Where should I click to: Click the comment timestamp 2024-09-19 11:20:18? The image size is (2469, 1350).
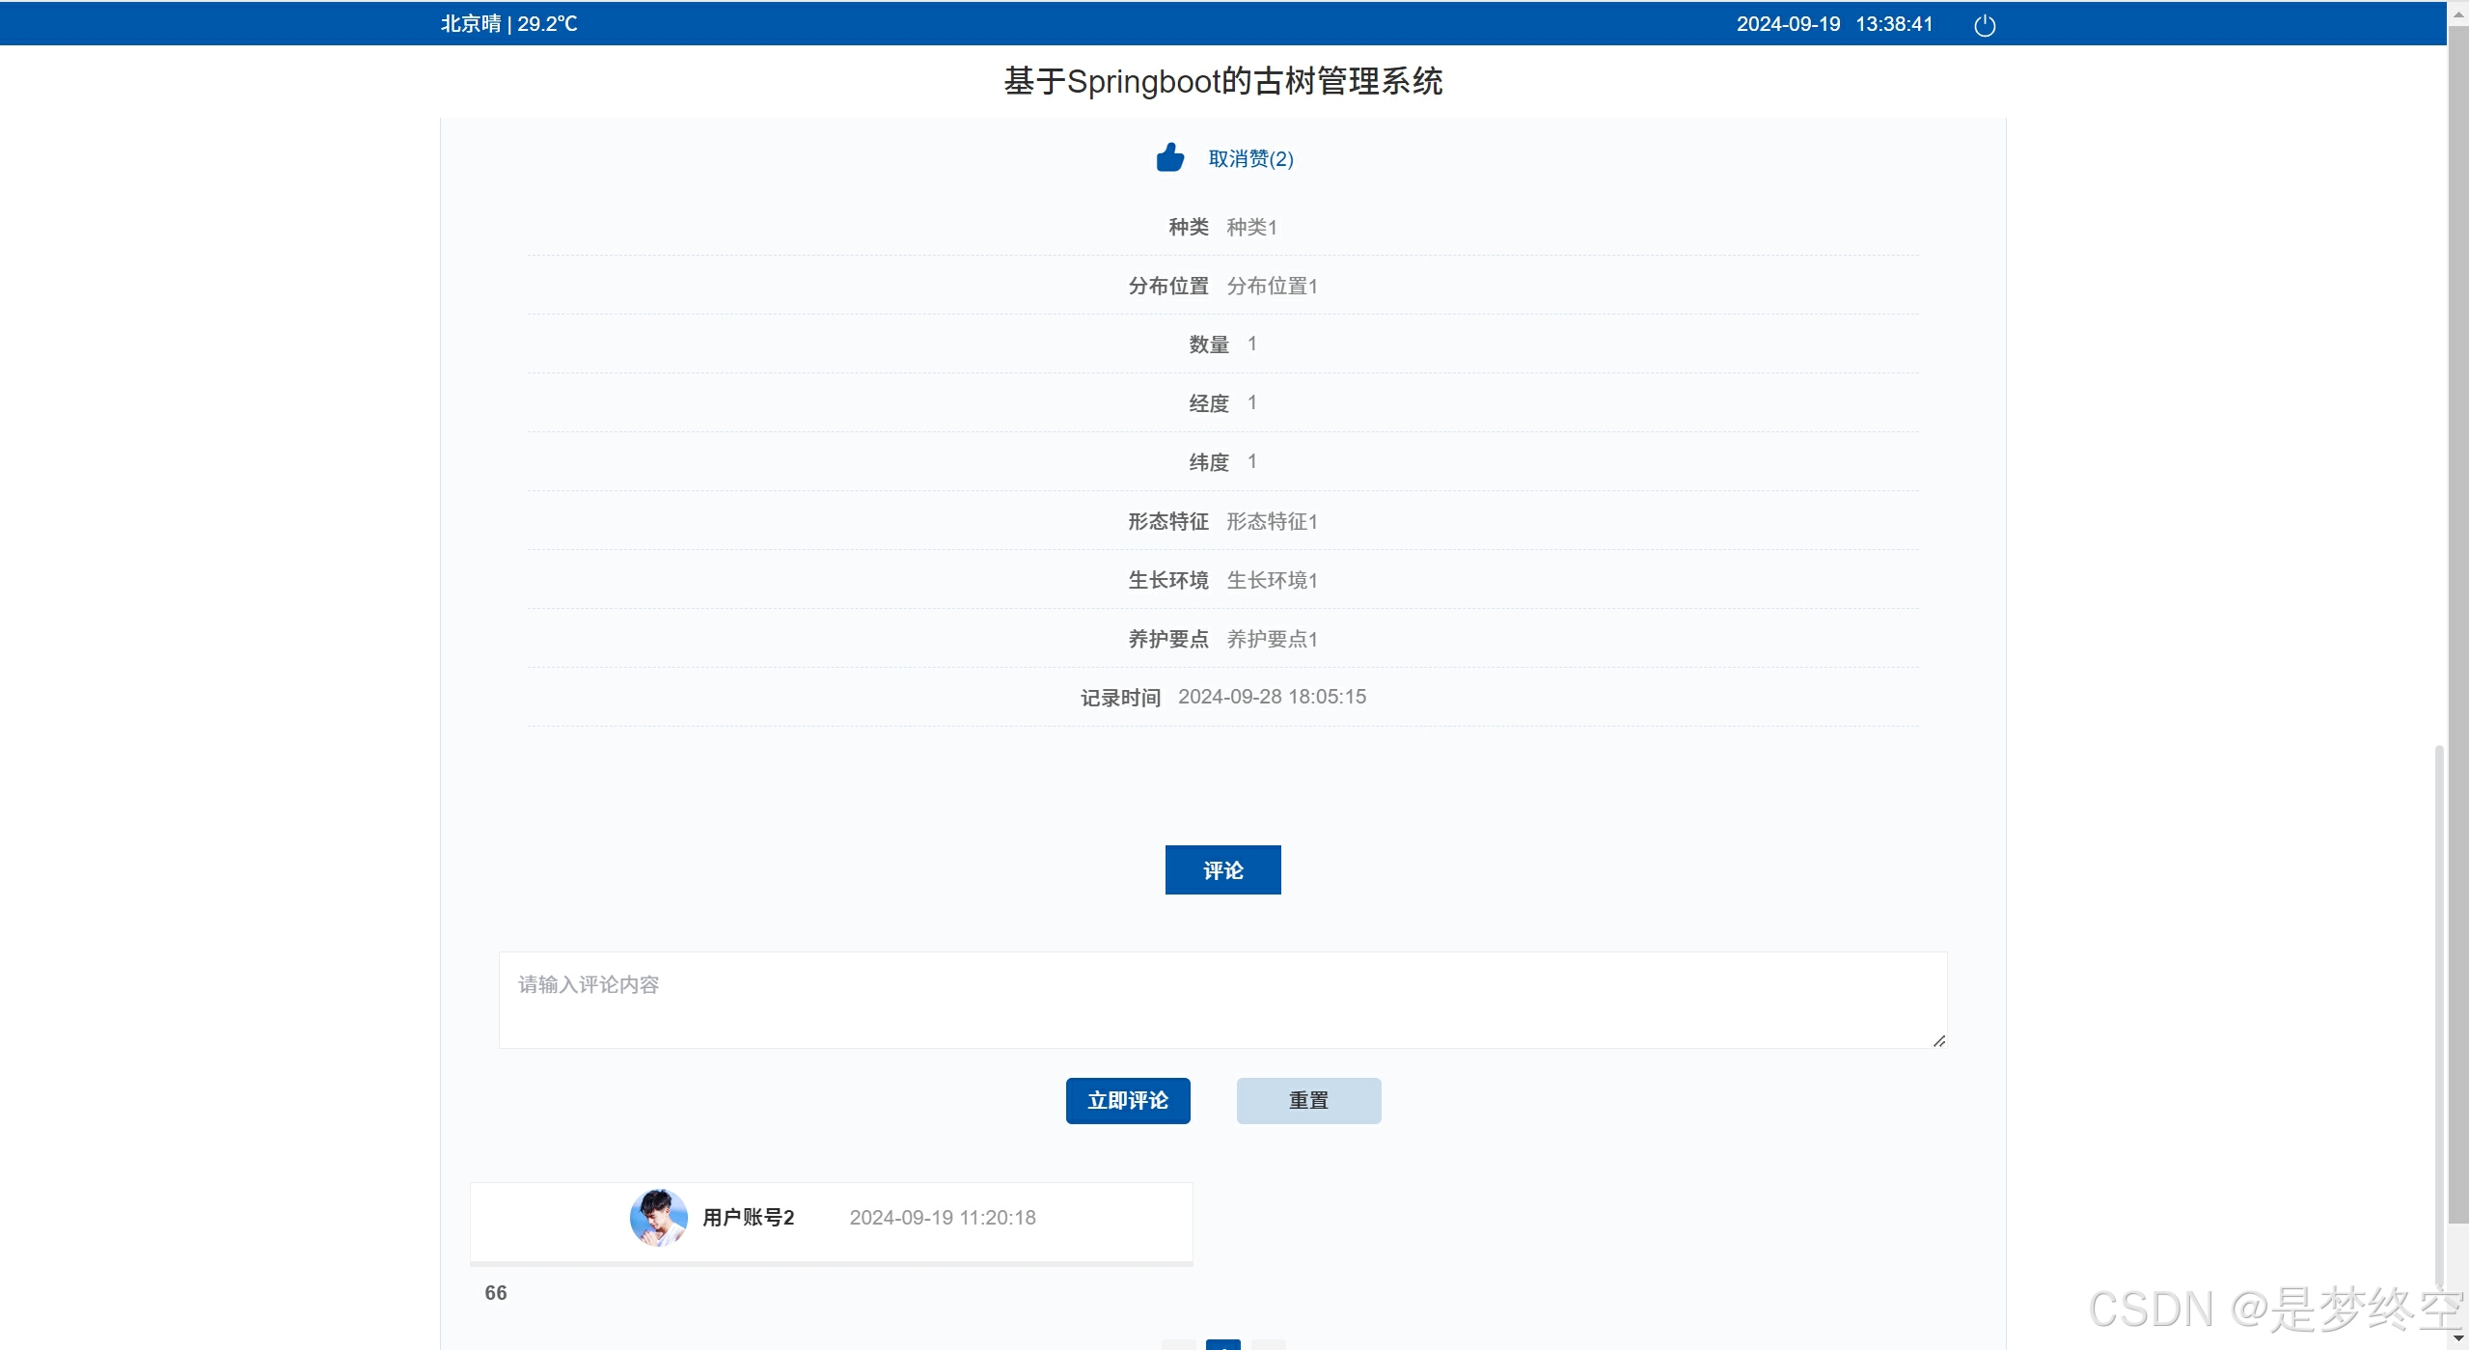coord(943,1218)
